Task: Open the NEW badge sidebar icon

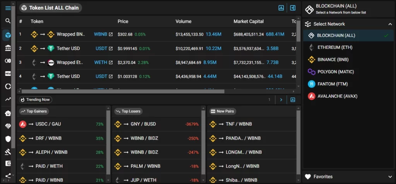Action: point(8,74)
